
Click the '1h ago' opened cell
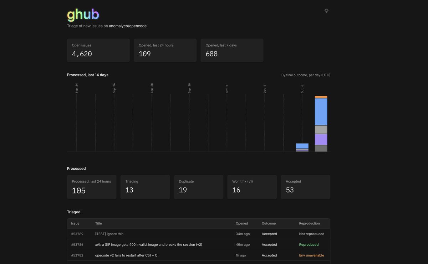click(241, 255)
